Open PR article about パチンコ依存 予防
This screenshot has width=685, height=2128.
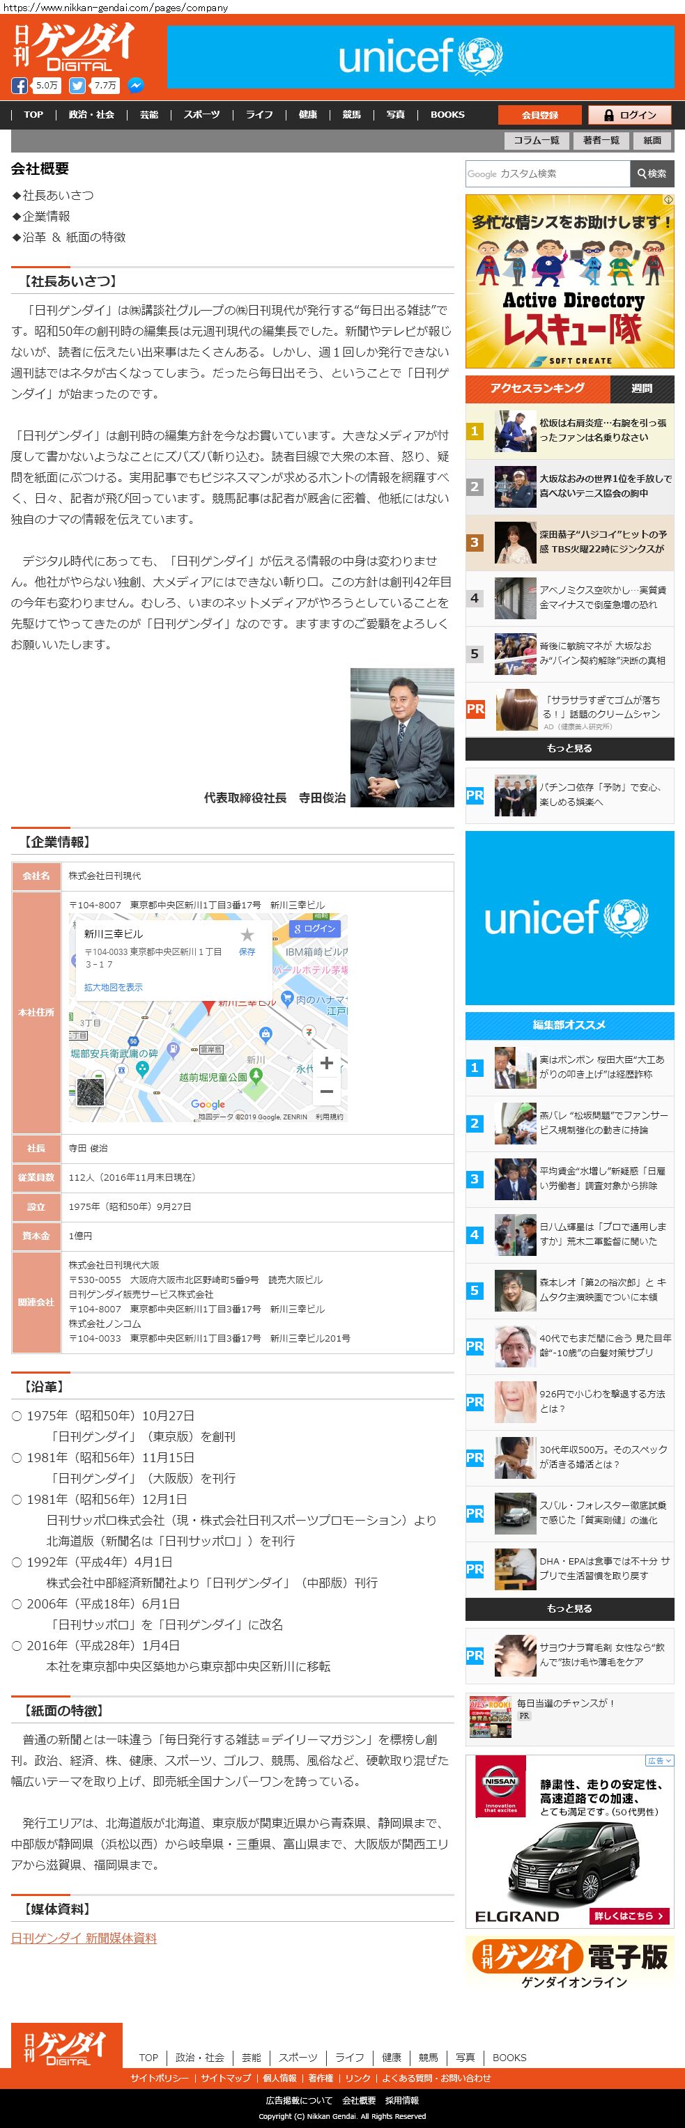pyautogui.click(x=569, y=795)
